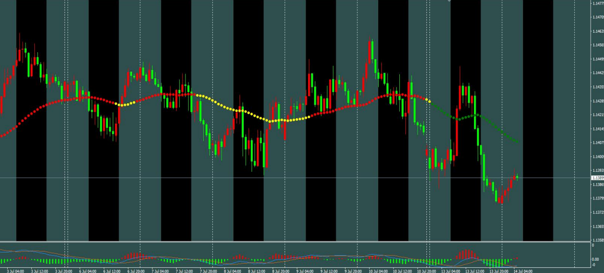Click the 10 Jul 20:00 time label

click(x=426, y=271)
